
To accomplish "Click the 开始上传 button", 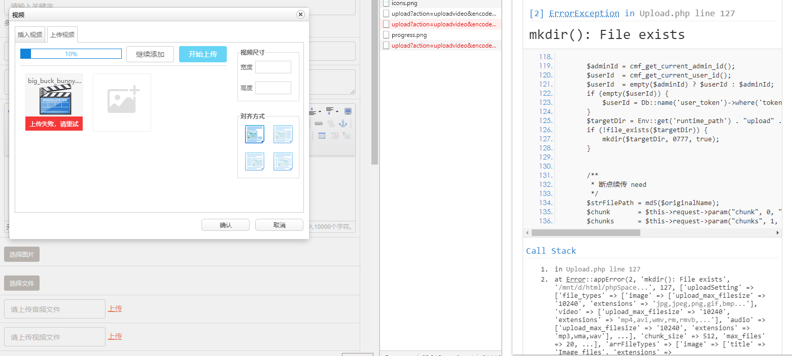I will [203, 54].
